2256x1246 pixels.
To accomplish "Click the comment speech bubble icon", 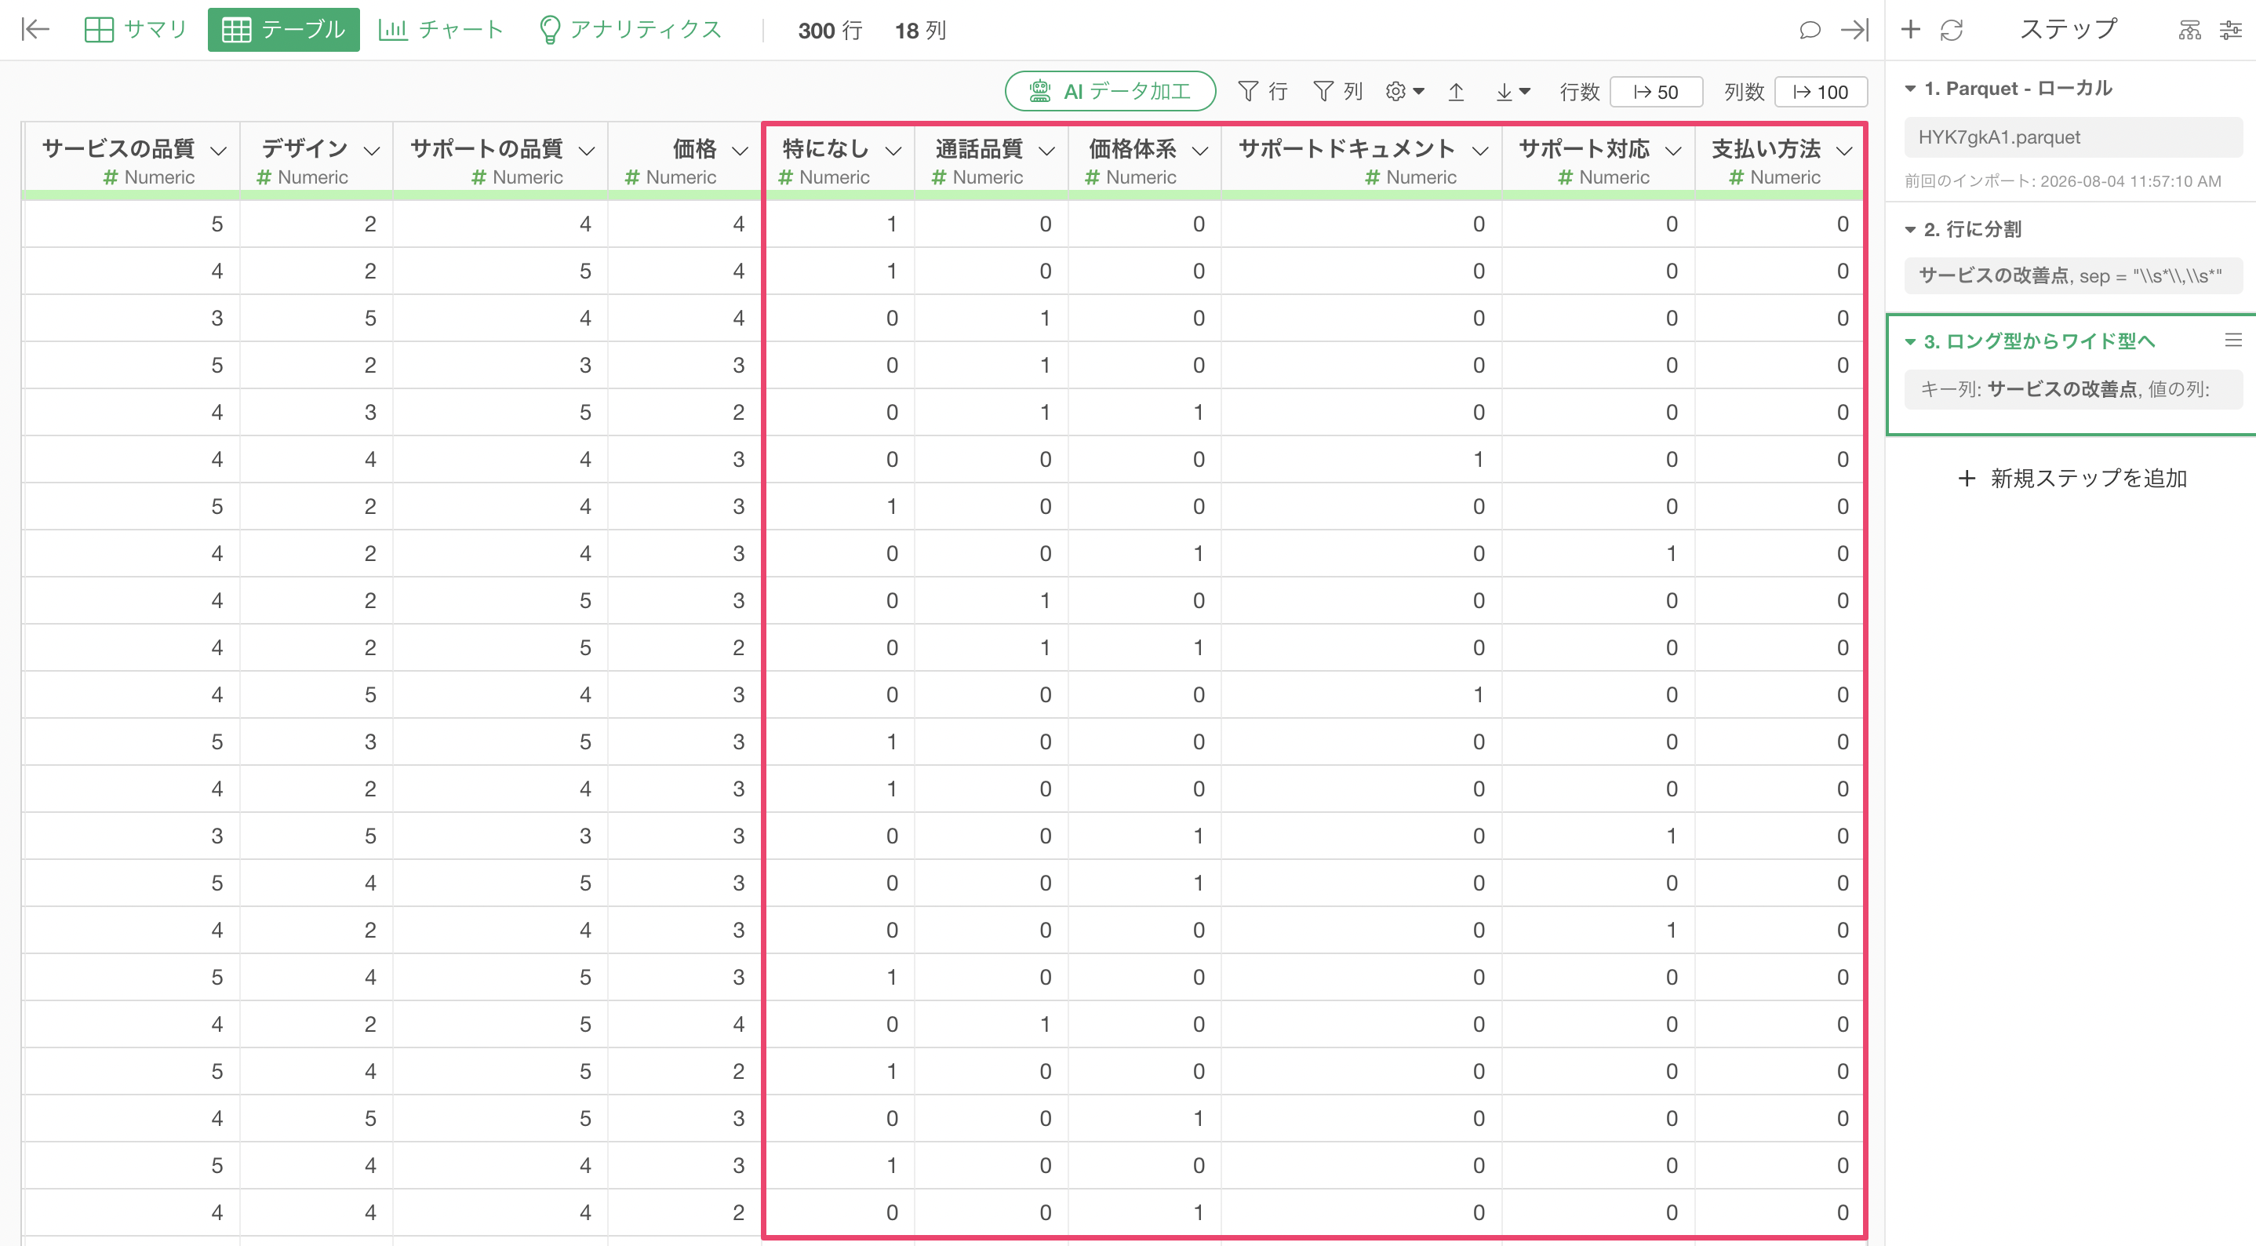I will pos(1810,30).
